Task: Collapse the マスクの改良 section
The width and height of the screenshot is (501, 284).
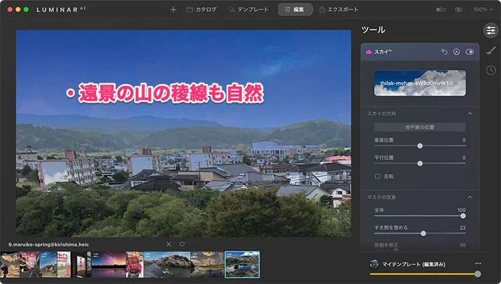Action: pos(470,197)
